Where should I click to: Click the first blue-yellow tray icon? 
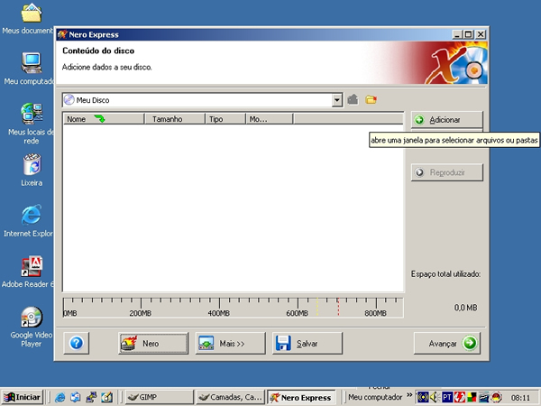423,397
